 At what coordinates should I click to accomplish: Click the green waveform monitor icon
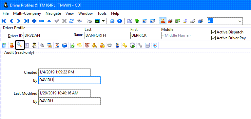[x=97, y=21]
